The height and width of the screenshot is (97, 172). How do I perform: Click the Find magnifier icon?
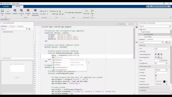[x=41, y=14]
